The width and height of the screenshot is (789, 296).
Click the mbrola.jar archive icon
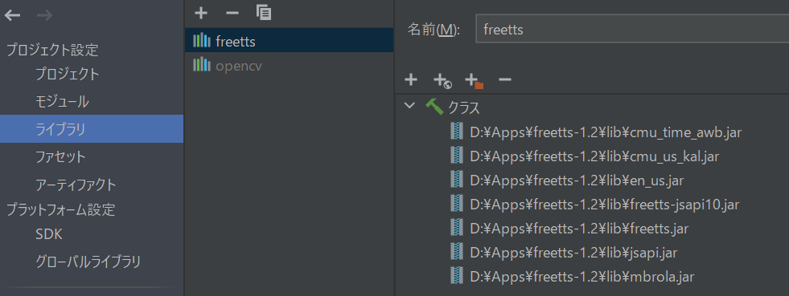(x=456, y=275)
